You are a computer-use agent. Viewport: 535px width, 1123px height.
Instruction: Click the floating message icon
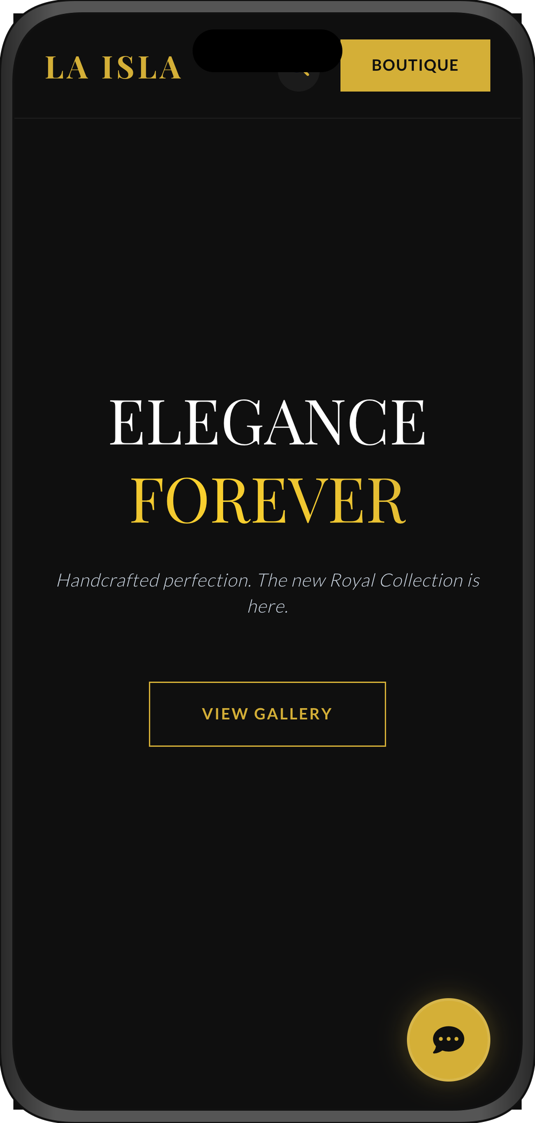pyautogui.click(x=448, y=1040)
